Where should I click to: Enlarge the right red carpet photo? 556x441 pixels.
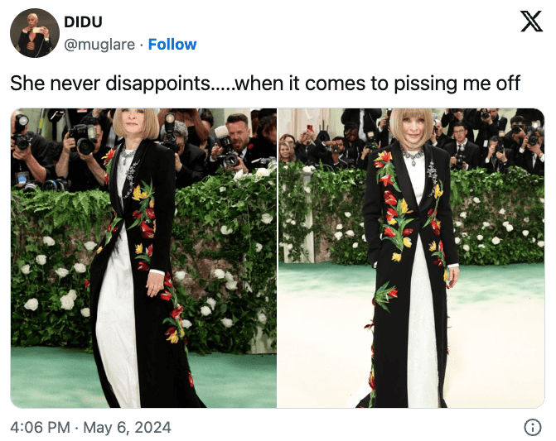click(x=411, y=258)
